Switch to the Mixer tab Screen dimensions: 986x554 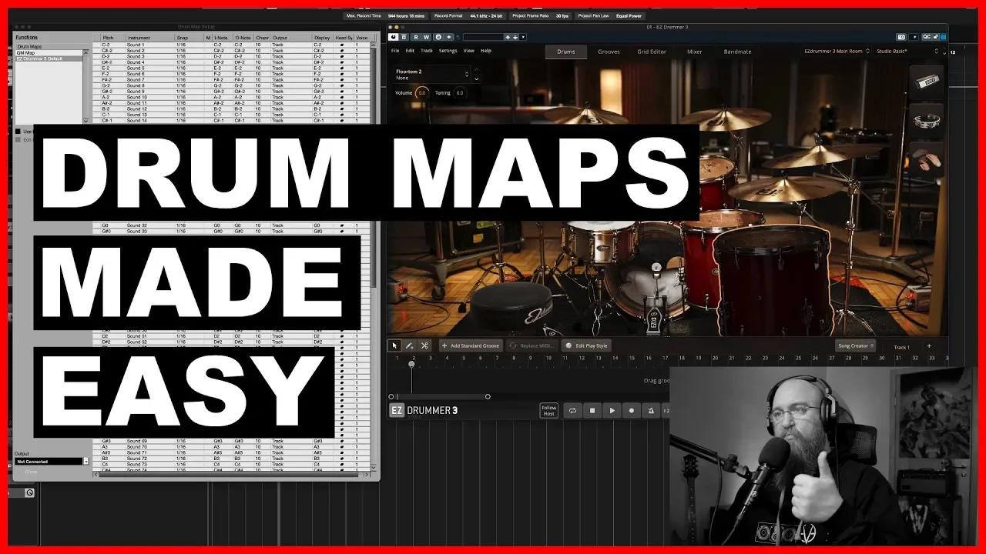coord(693,52)
